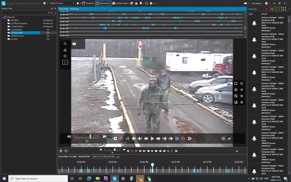This screenshot has height=182, width=291.
Task: Toggle the Decorations button in toolbar
Action: pyautogui.click(x=103, y=3)
